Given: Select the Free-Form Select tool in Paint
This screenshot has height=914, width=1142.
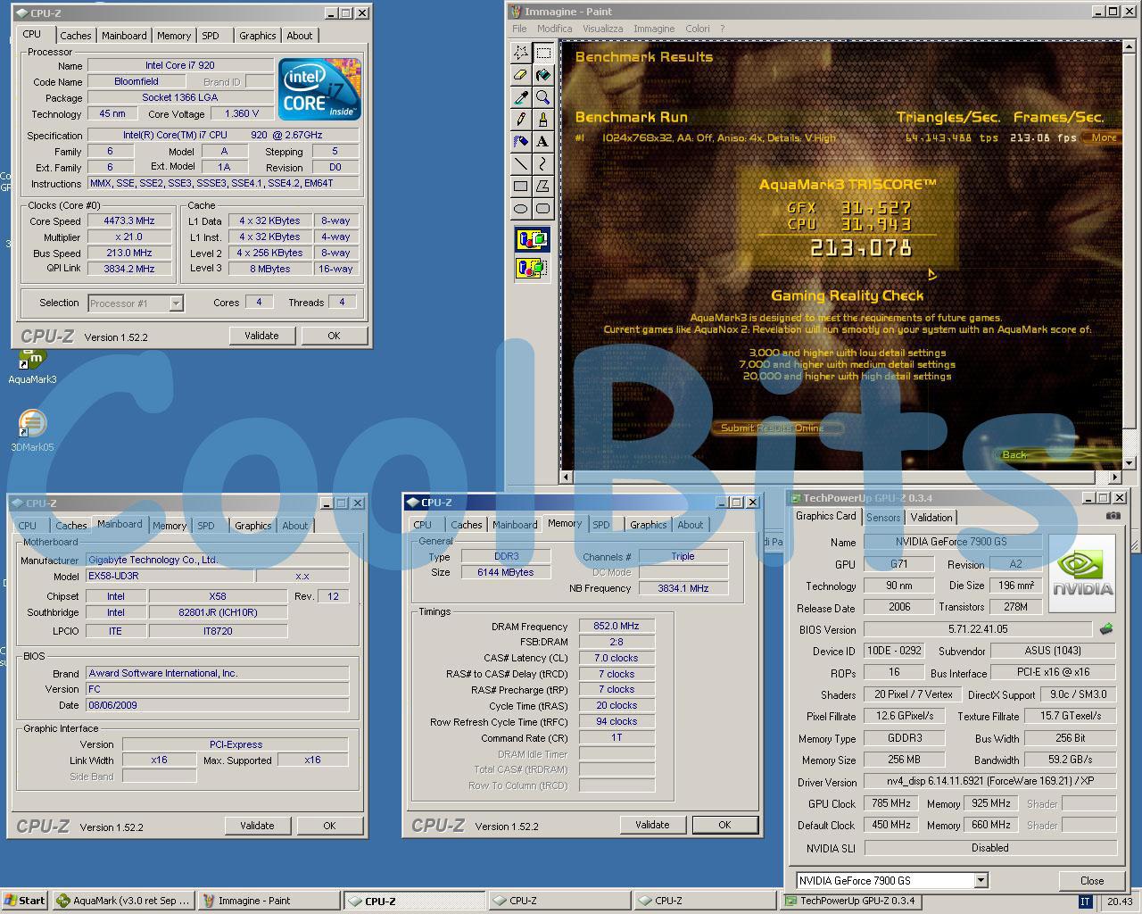Looking at the screenshot, I should point(521,53).
